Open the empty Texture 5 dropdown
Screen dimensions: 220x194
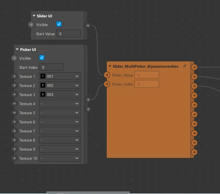[x=60, y=113]
